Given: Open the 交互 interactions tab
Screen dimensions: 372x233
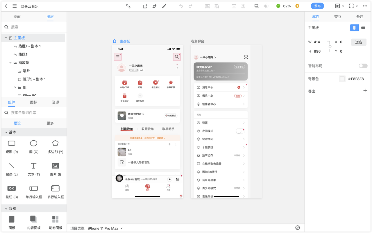Looking at the screenshot, I should point(338,17).
